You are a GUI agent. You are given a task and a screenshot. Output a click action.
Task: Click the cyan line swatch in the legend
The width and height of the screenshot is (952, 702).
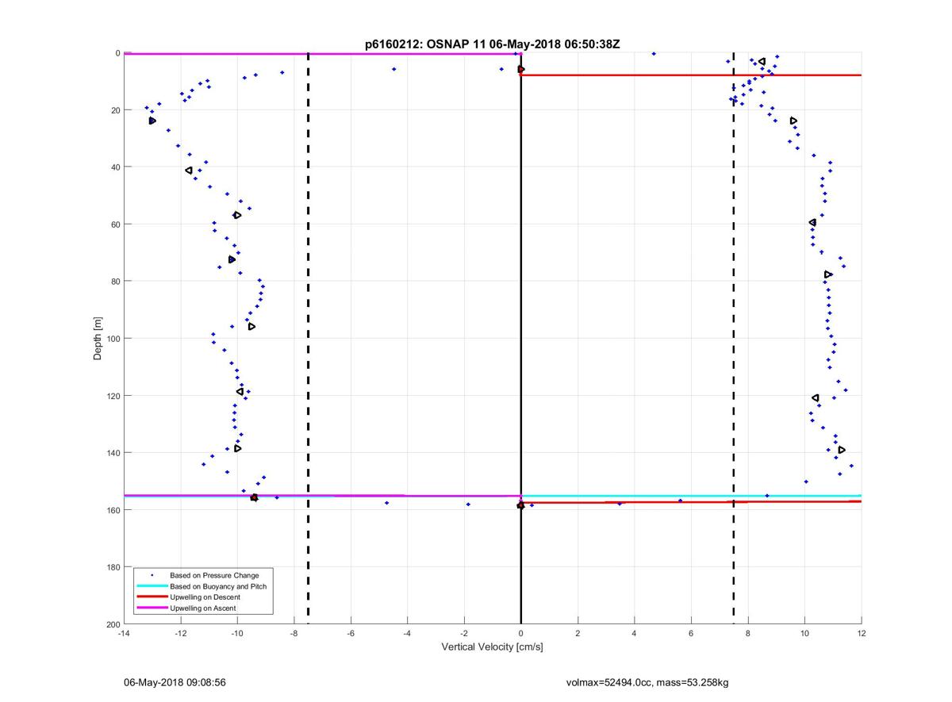coord(152,586)
